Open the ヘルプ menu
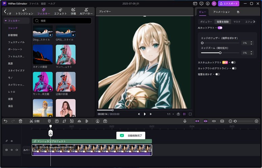The height and width of the screenshot is (168, 262). (52, 3)
